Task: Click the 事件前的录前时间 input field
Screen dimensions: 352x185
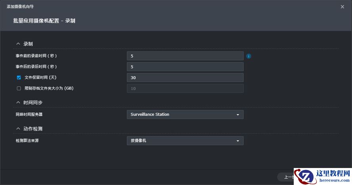Action: click(x=185, y=56)
